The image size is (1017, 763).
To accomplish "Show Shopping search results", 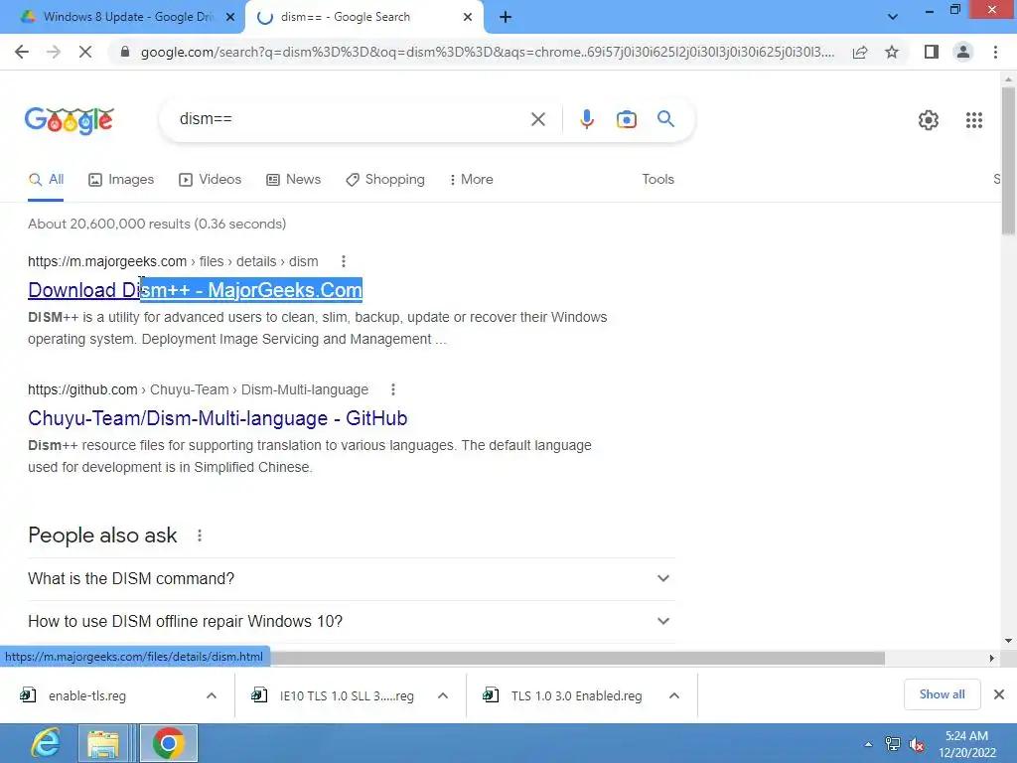I will point(385,180).
